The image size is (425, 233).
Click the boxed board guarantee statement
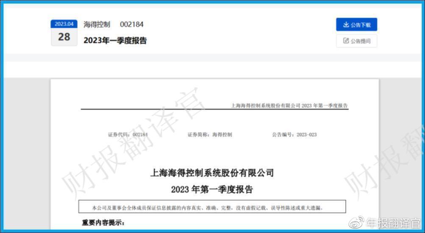(212, 207)
